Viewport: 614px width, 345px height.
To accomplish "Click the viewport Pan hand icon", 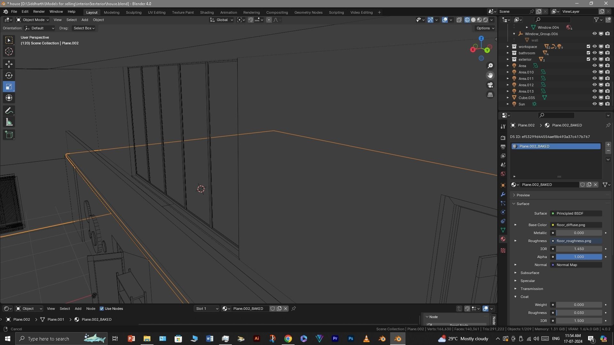I will point(490,75).
